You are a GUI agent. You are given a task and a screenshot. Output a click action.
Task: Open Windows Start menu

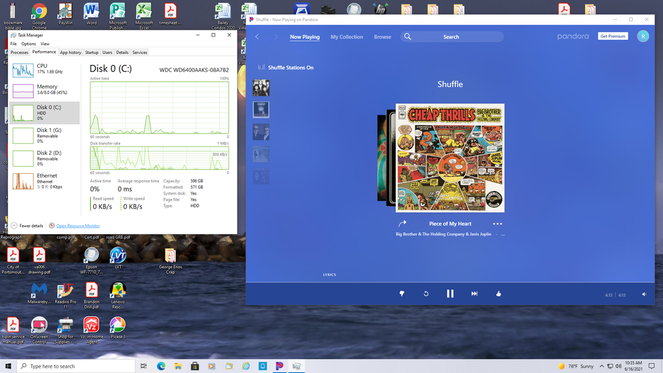click(8, 366)
